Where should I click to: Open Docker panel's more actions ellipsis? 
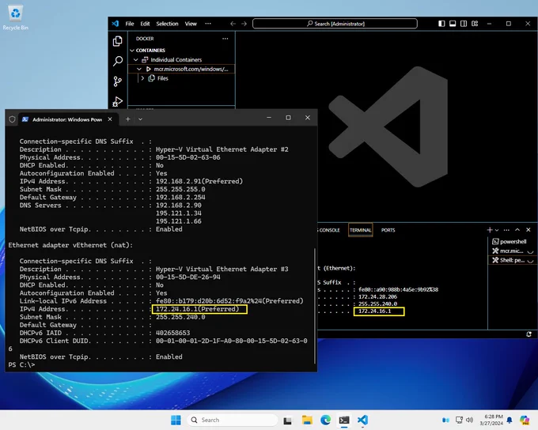[x=225, y=39]
